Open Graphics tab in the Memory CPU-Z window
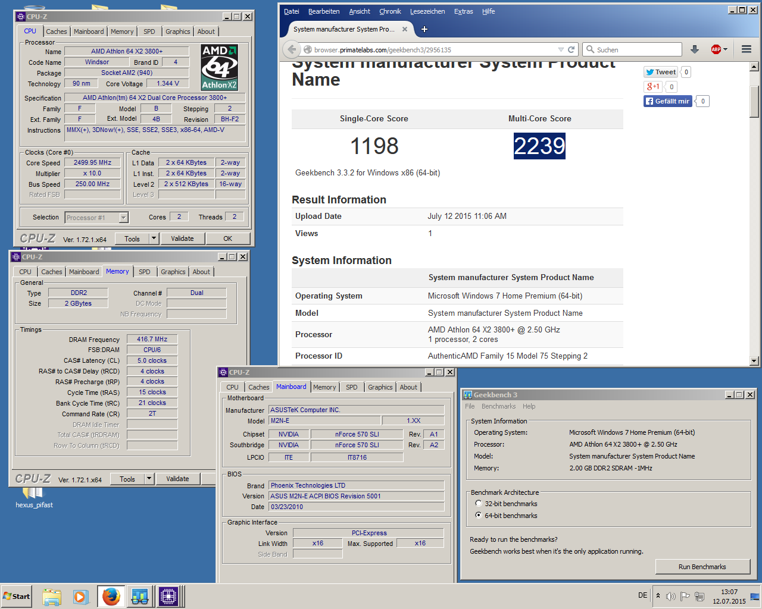This screenshot has width=762, height=609. [173, 272]
